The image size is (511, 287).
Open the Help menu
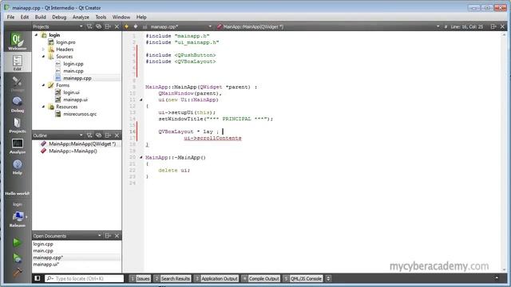tap(141, 17)
